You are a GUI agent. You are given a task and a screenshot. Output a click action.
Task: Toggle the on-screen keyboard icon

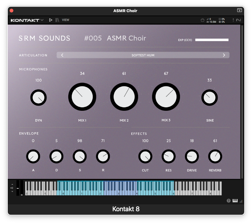click(235, 201)
